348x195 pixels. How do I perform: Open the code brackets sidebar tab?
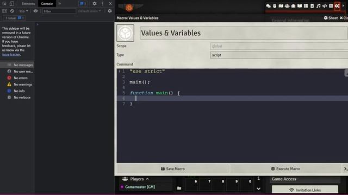pos(325,6)
